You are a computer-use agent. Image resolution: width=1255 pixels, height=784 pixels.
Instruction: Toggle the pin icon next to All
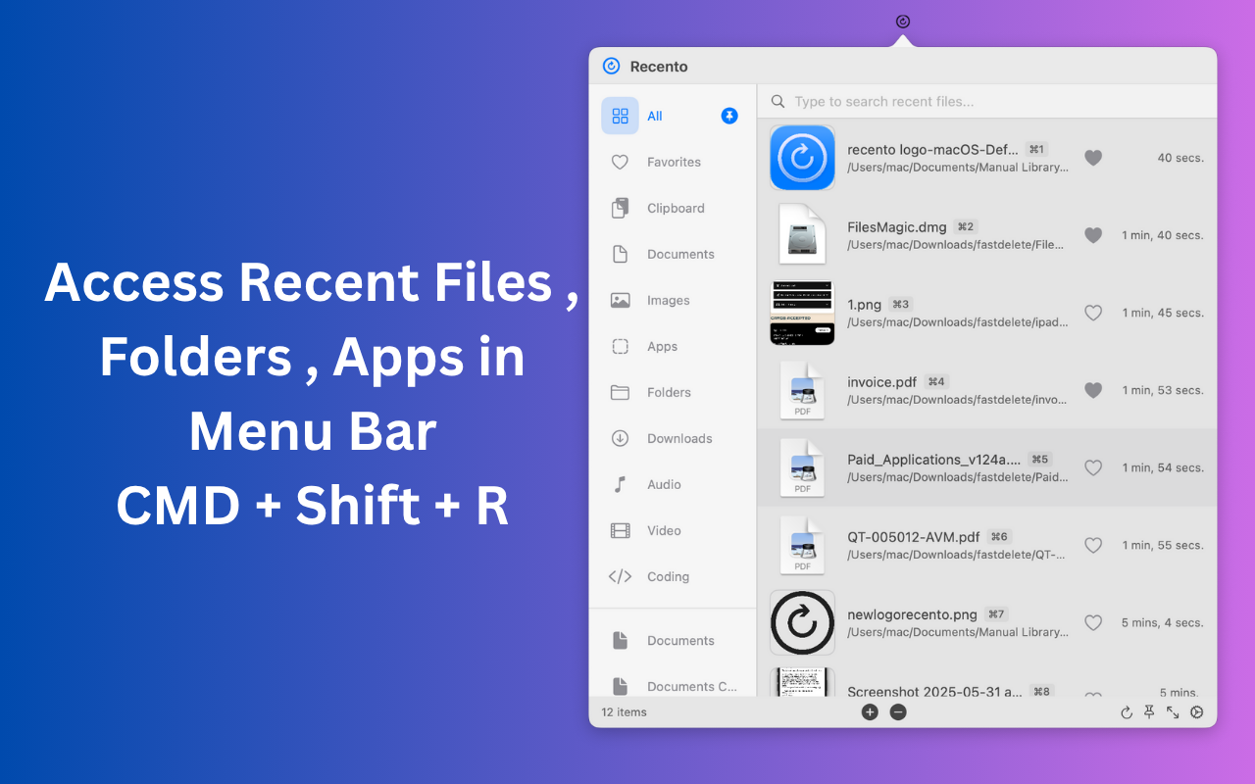tap(729, 116)
